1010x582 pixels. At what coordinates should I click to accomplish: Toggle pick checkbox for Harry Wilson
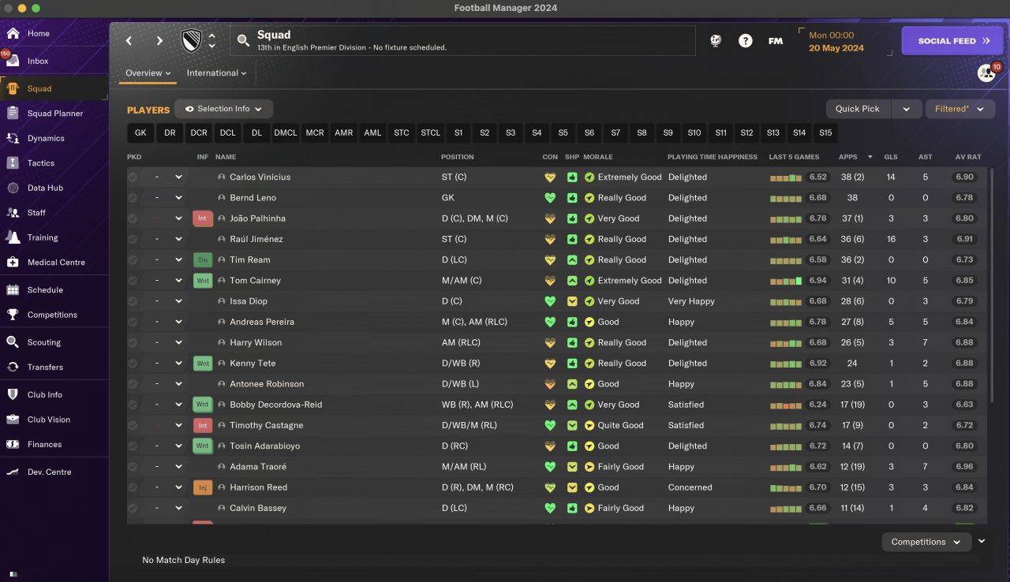(x=133, y=343)
